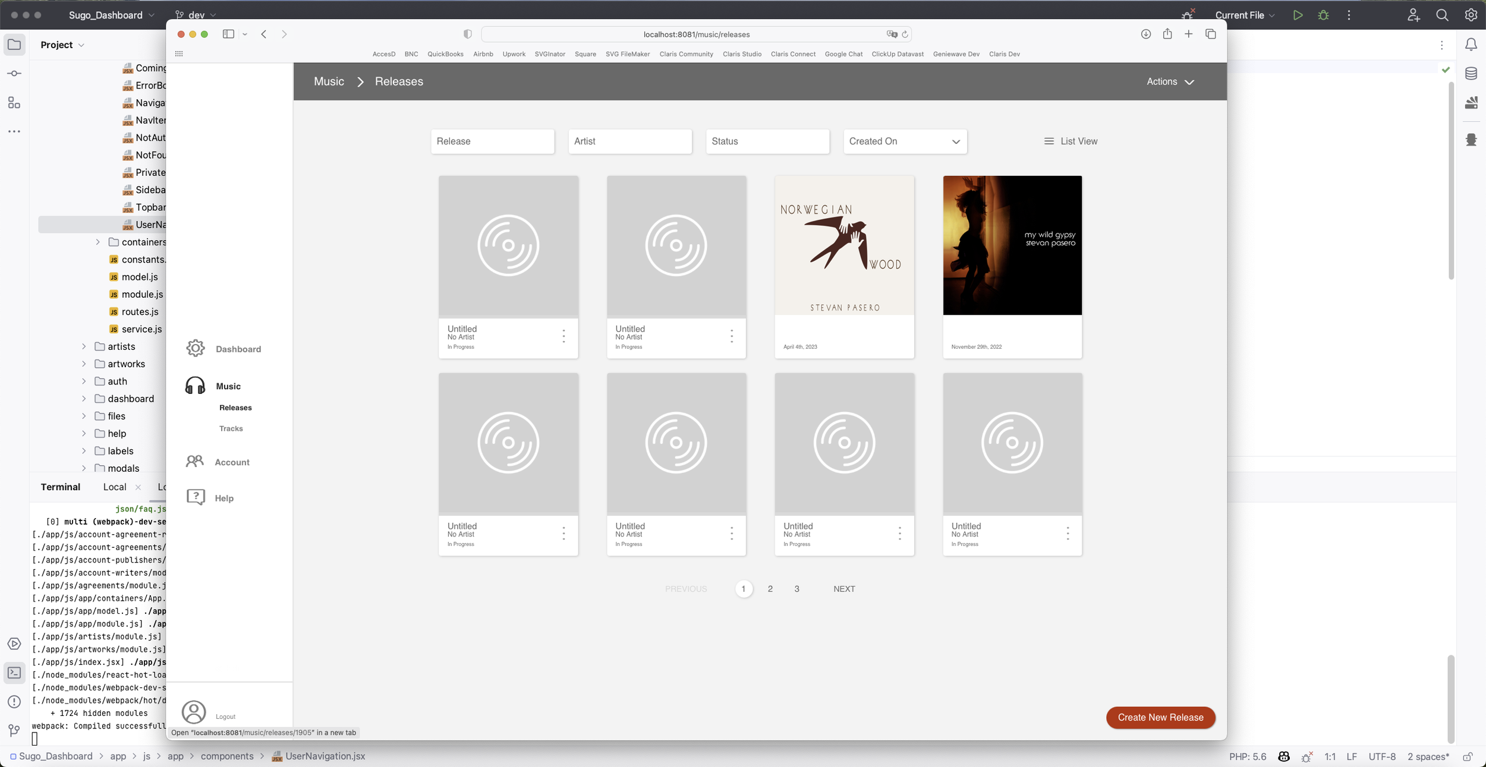Viewport: 1486px width, 767px height.
Task: Go to the NEXT page of releases
Action: coord(843,589)
